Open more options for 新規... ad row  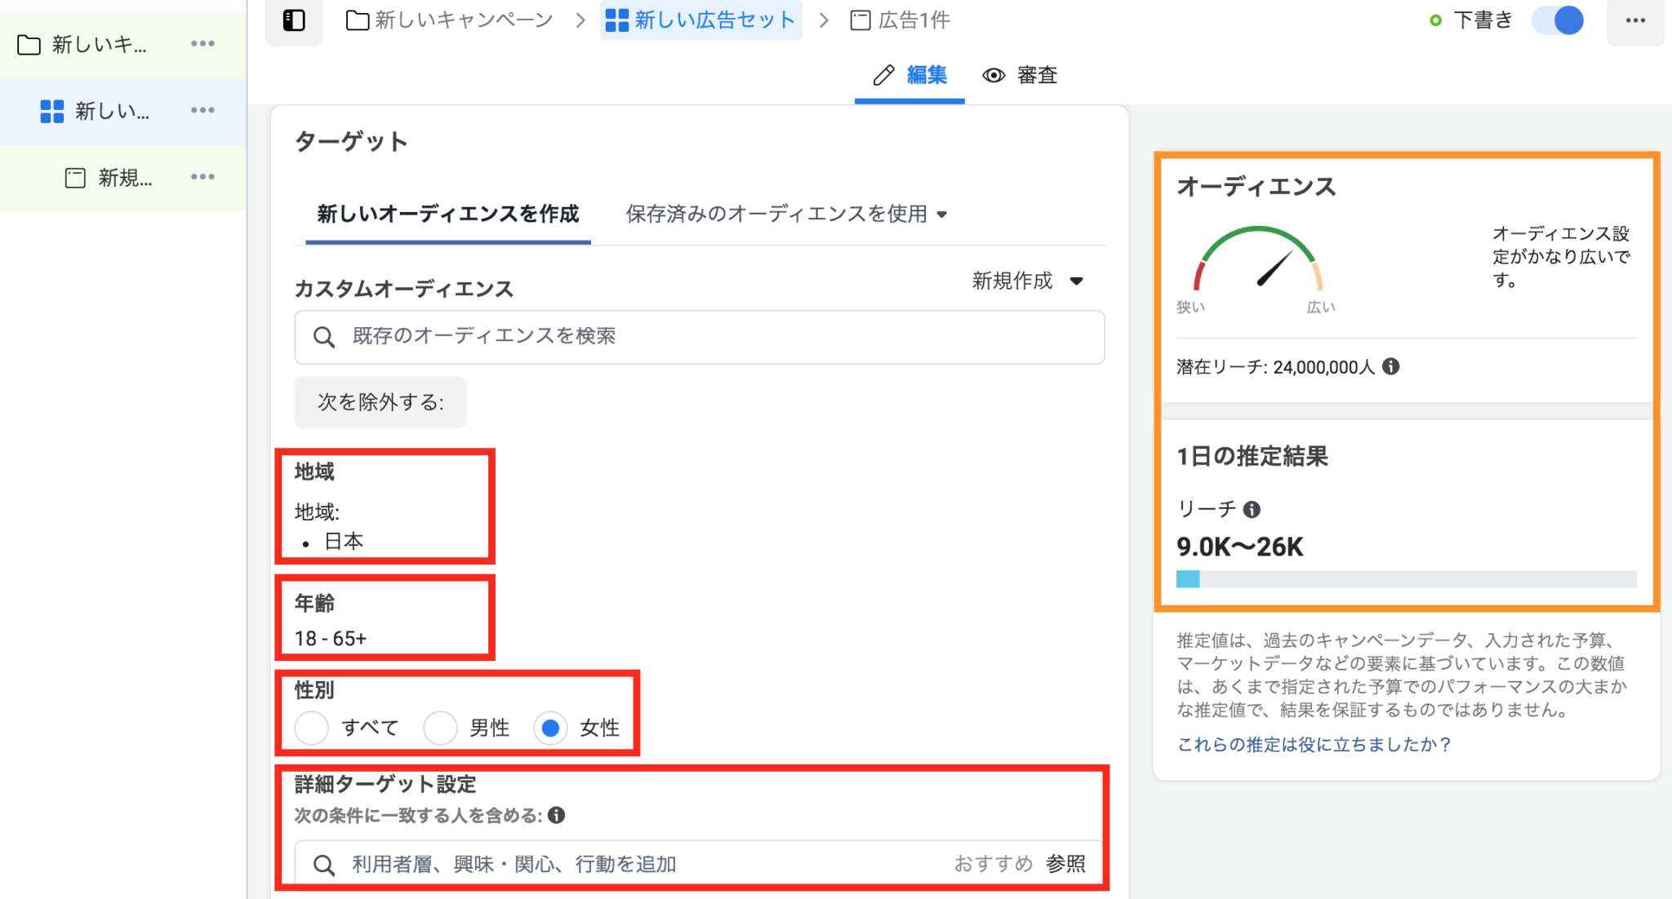(202, 177)
